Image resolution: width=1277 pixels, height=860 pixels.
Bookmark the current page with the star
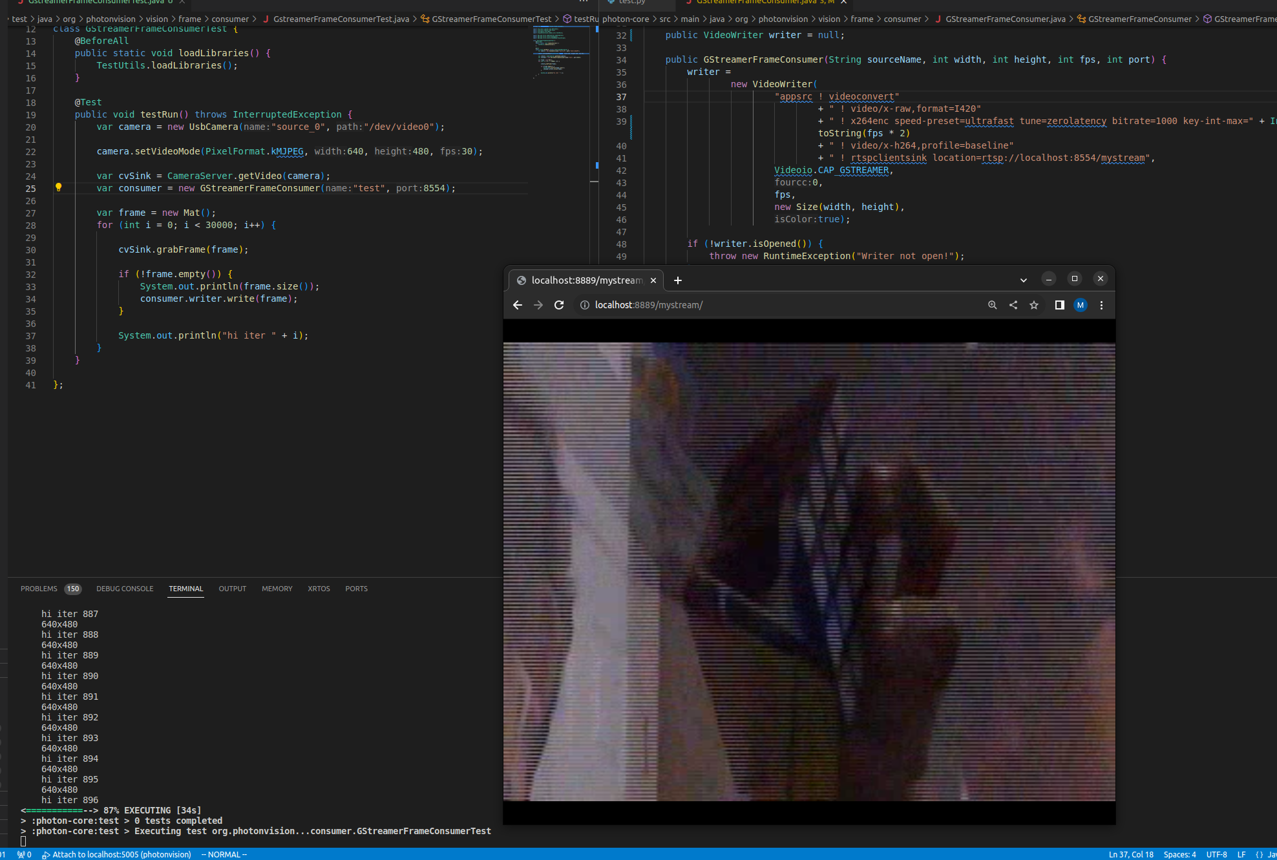(1034, 305)
